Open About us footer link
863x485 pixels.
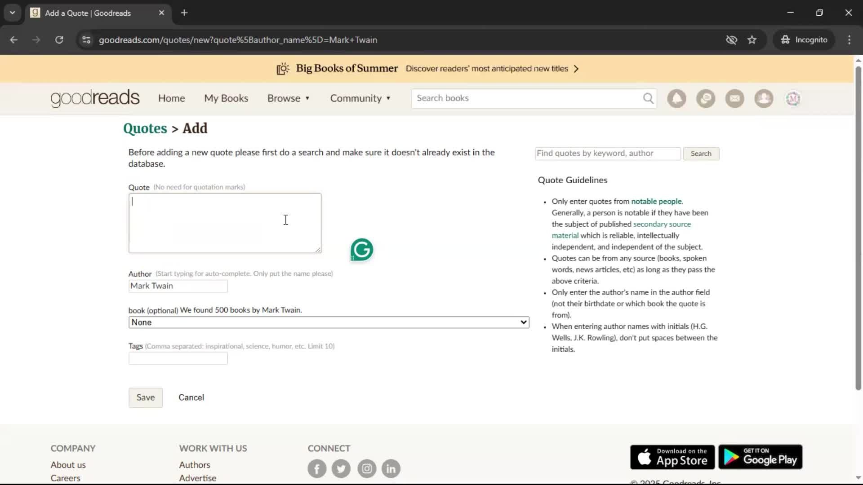coord(68,465)
